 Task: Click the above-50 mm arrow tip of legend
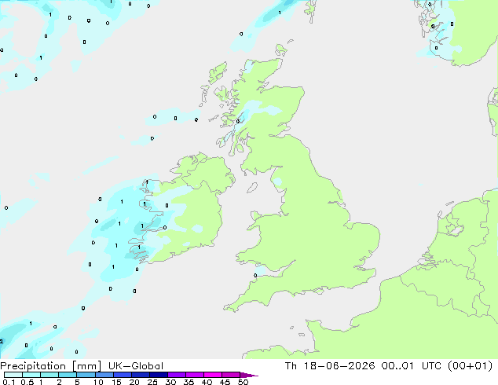coord(249,375)
